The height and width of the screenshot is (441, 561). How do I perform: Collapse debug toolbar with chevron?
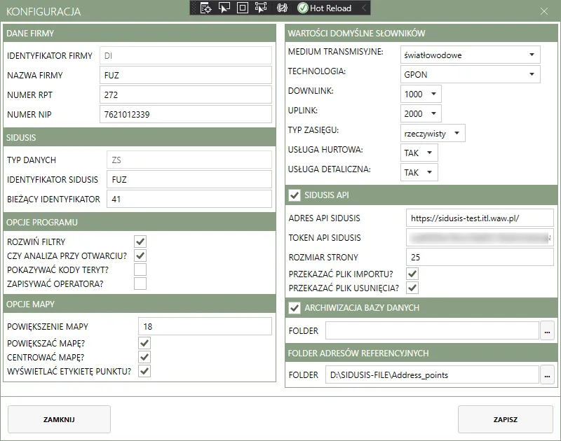click(x=364, y=8)
